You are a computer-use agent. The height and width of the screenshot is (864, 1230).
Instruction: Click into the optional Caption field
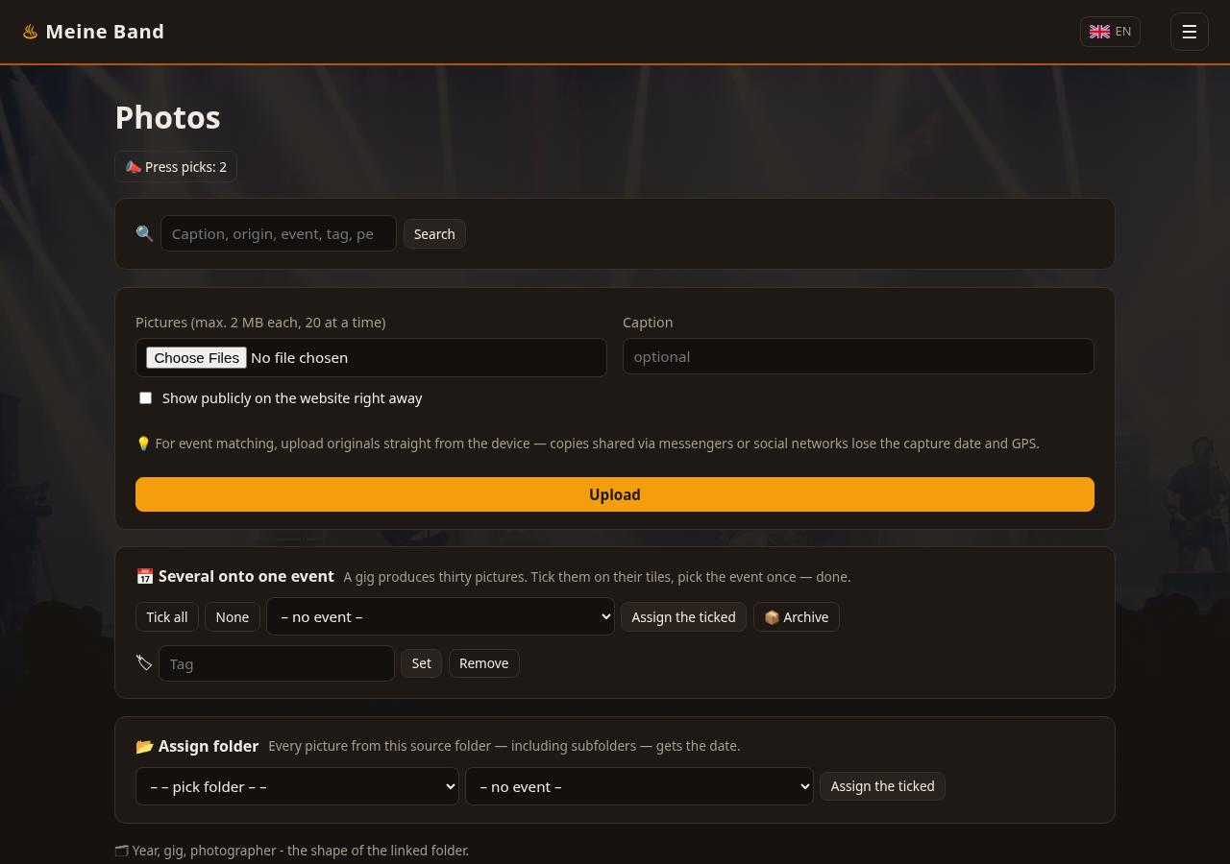pos(858,356)
